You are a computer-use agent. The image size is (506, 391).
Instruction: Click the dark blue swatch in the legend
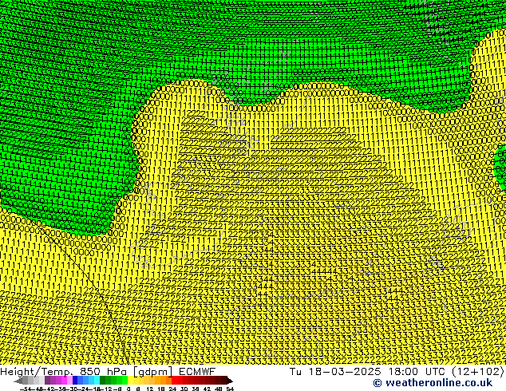coord(75,380)
